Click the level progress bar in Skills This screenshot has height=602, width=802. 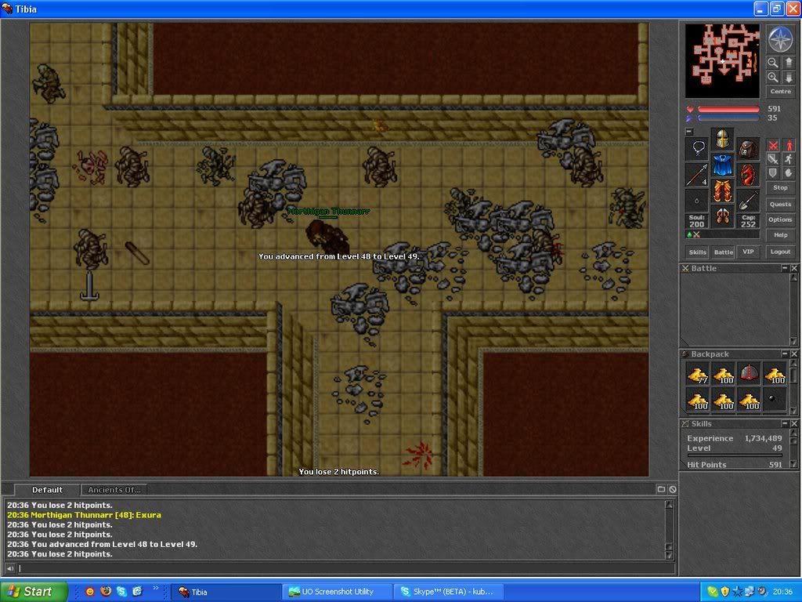[x=735, y=455]
